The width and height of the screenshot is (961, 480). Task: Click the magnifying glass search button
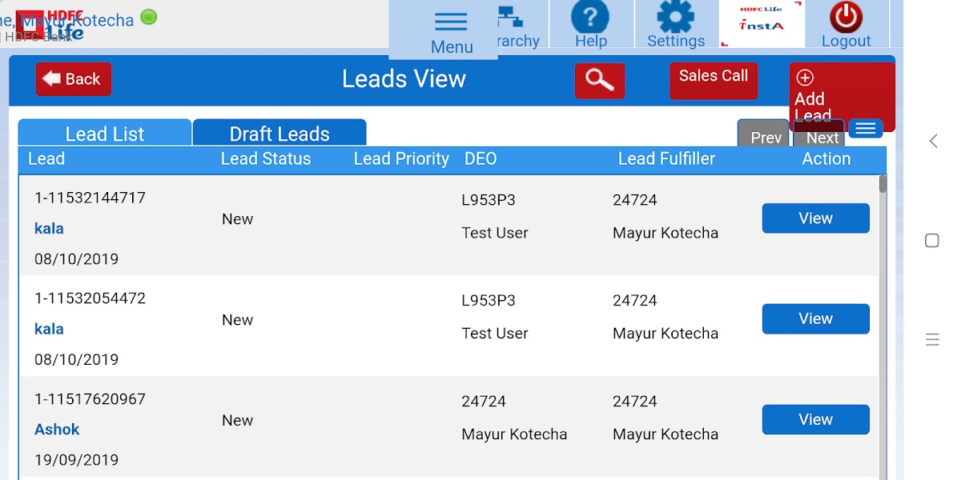pyautogui.click(x=599, y=80)
